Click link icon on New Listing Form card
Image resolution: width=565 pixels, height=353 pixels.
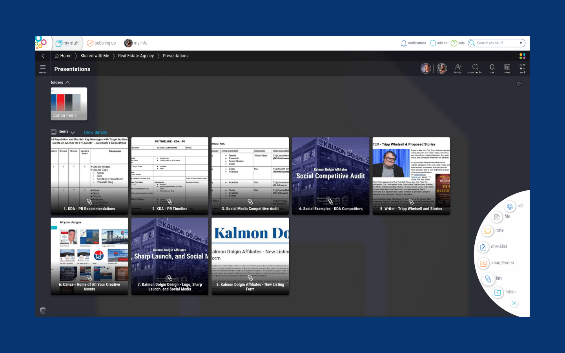(250, 278)
